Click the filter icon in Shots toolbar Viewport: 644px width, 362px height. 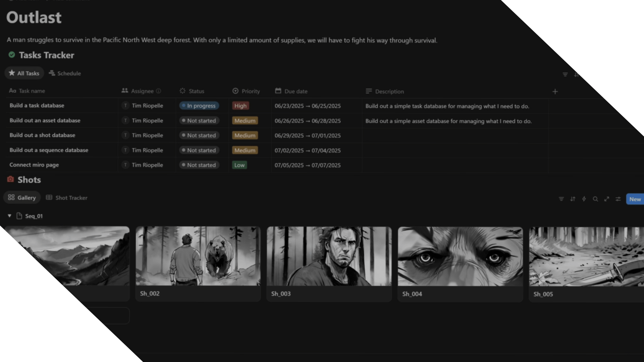click(x=561, y=199)
